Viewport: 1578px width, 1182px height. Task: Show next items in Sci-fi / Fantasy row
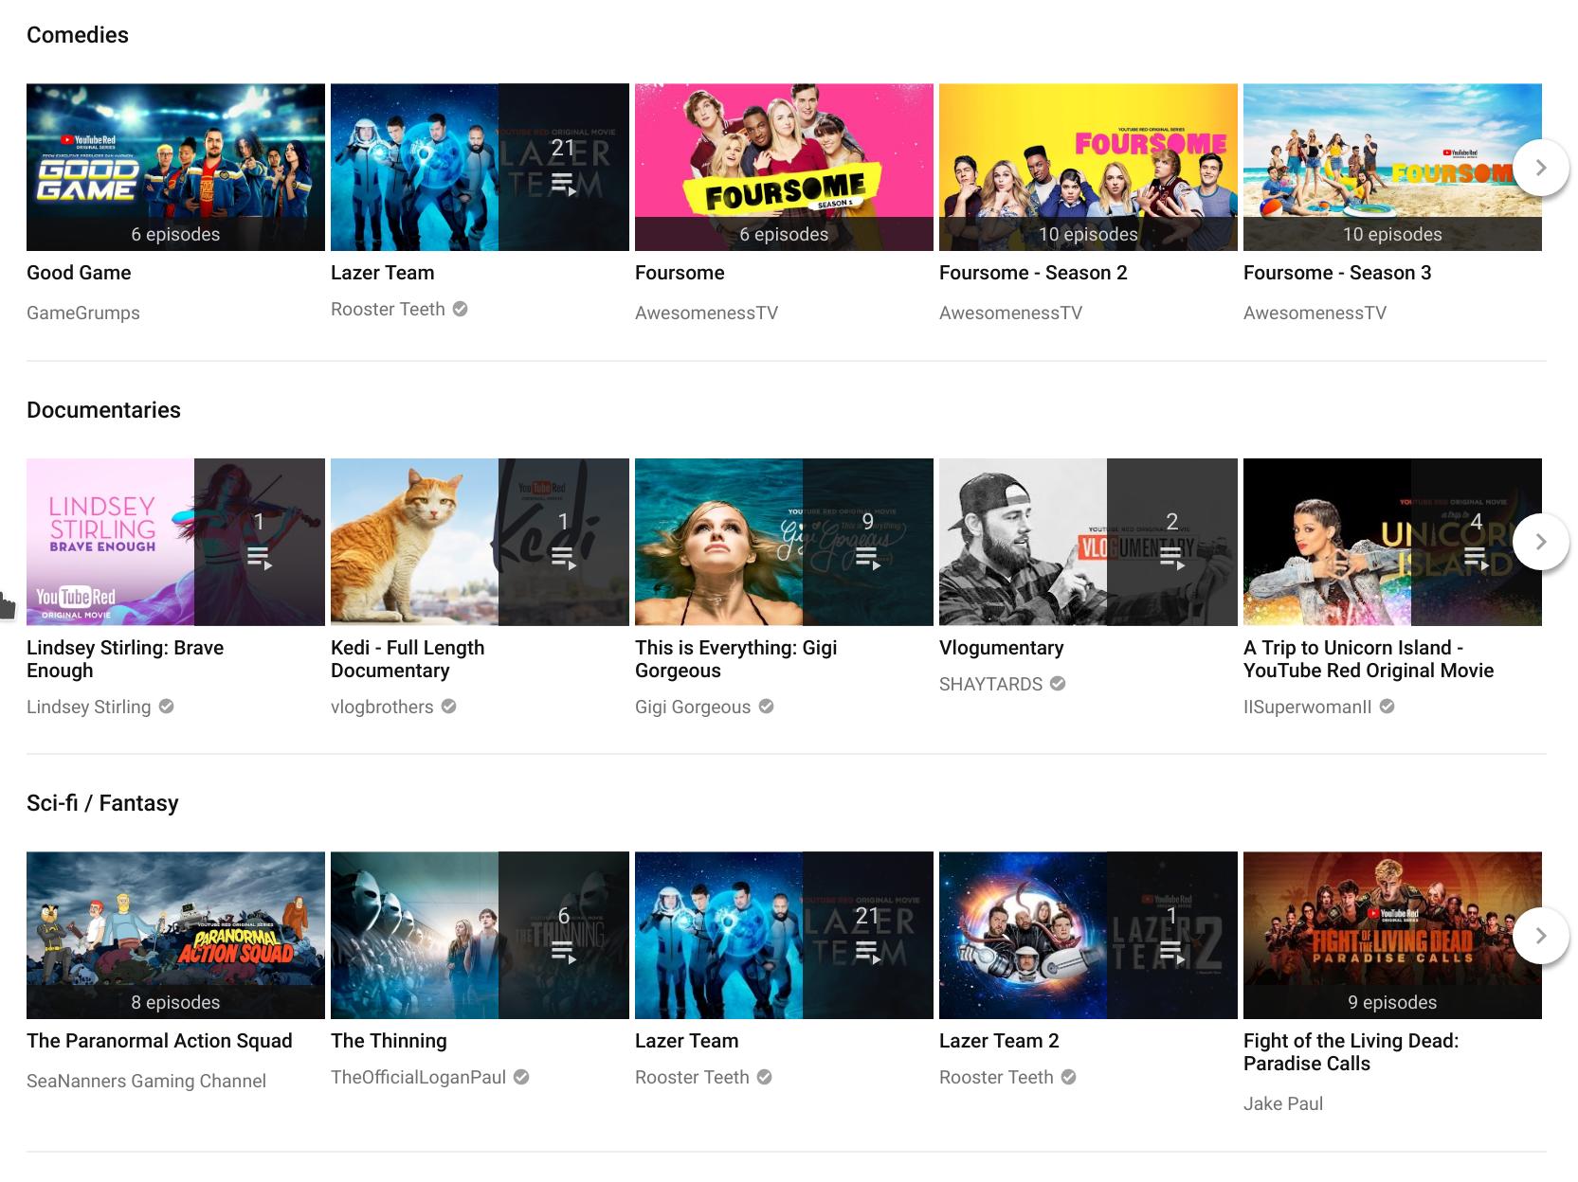1540,936
